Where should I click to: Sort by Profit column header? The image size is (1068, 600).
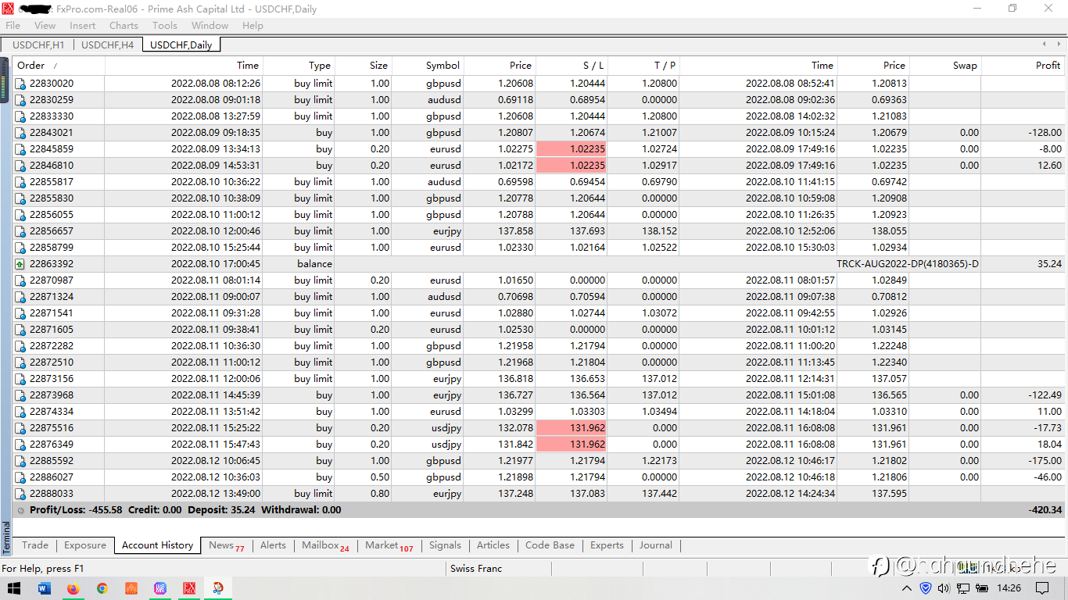[1023, 66]
